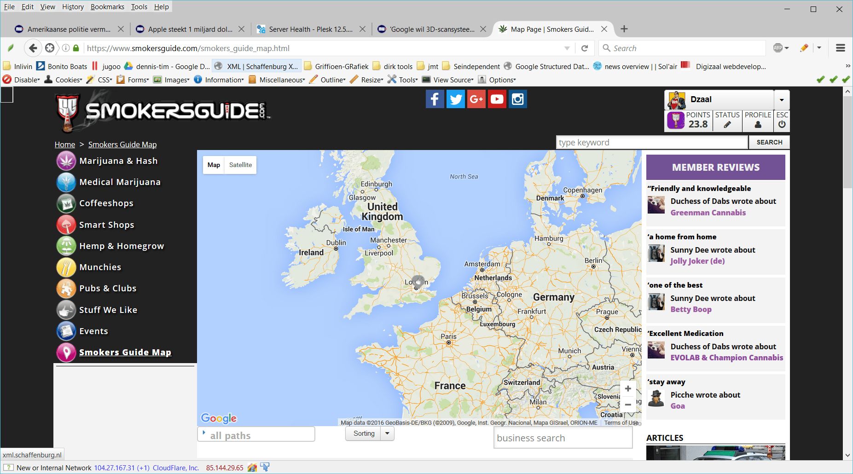The image size is (853, 474).
Task: Switch to Apple steekt 1 miljard tab
Action: [x=190, y=29]
